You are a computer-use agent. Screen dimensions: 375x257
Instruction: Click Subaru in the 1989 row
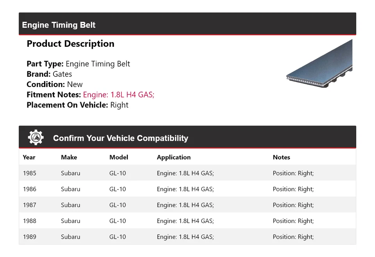(70, 237)
